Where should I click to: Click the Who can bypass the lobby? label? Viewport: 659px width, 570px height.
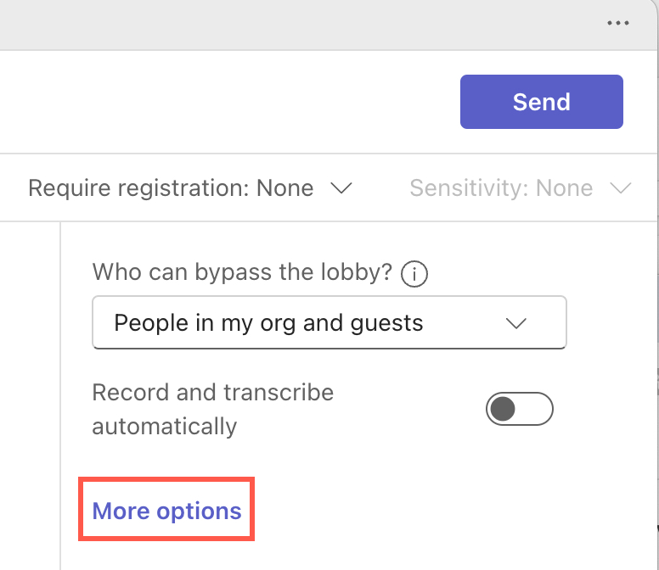coord(242,273)
